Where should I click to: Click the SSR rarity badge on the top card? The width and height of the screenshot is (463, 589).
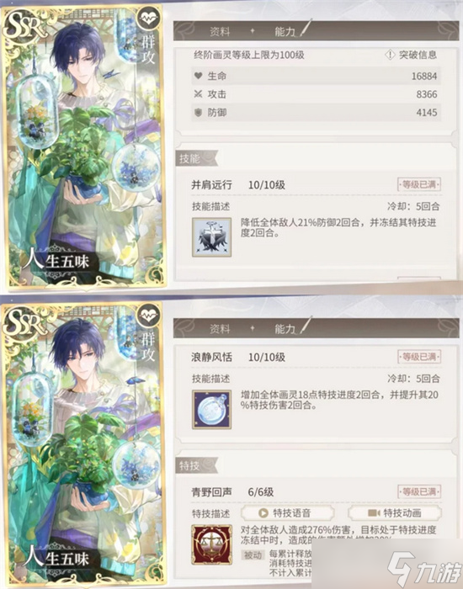tap(24, 25)
